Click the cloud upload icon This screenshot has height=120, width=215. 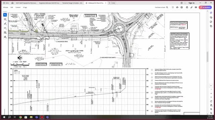(x=177, y=7)
